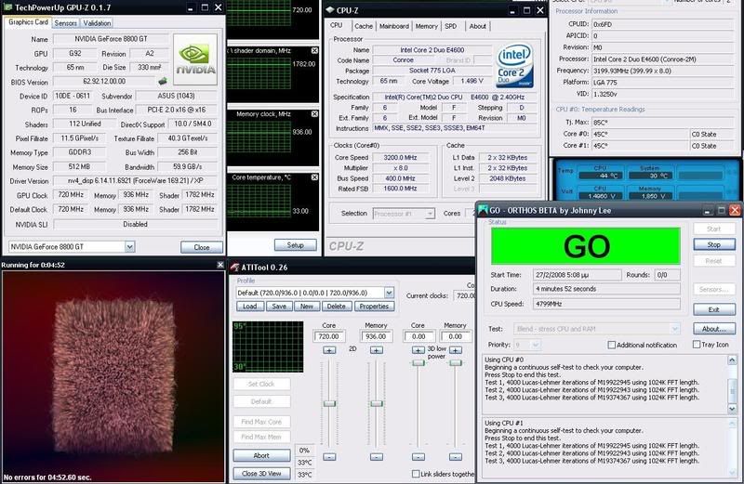Viewport: 744px width, 484px height.
Task: Switch to Validation tab in GPU-Z
Action: pyautogui.click(x=97, y=22)
